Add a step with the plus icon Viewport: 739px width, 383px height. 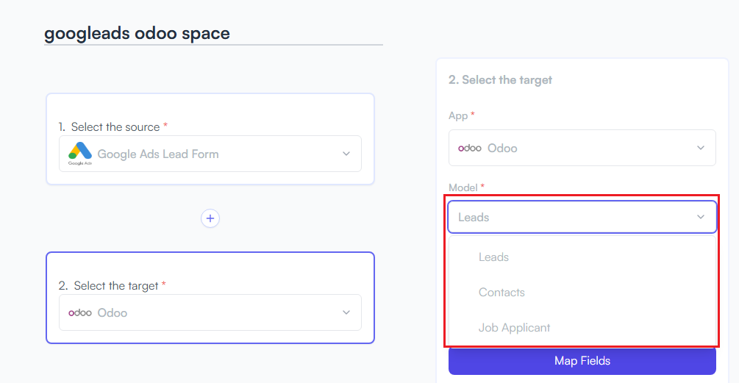tap(210, 218)
